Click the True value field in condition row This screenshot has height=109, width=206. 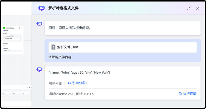[26, 93]
